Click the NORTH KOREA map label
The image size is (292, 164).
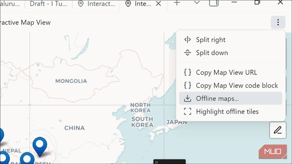[141, 108]
